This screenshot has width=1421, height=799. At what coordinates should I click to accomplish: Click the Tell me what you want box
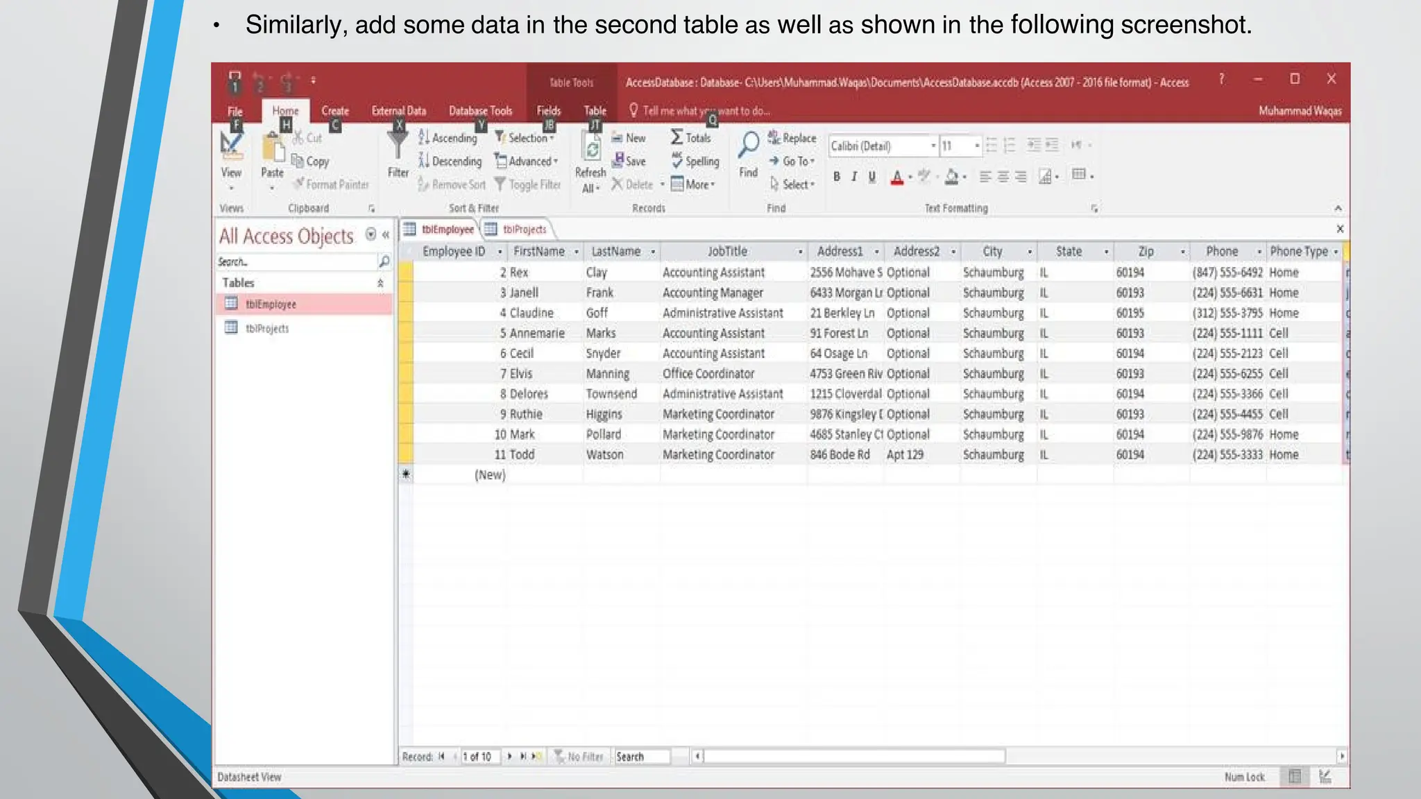coord(699,111)
